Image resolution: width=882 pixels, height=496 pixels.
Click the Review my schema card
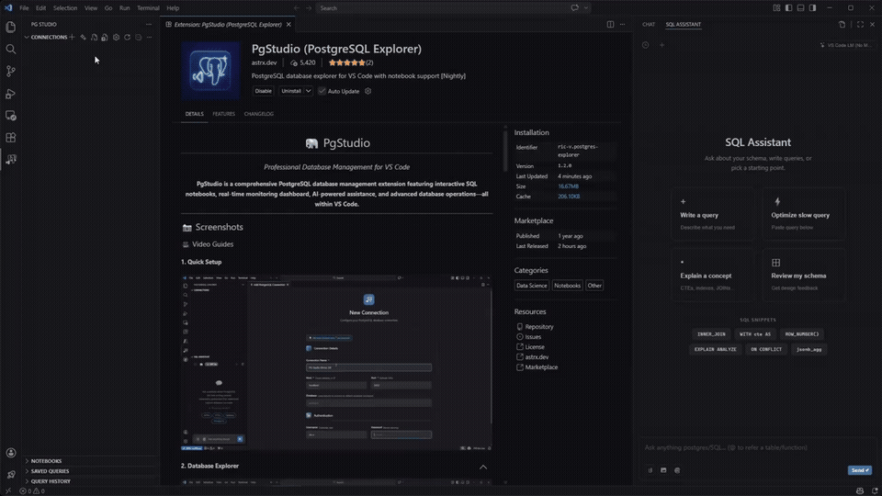[x=803, y=275]
